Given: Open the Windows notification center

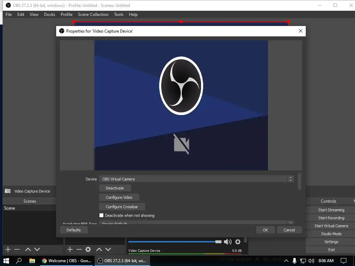Looking at the screenshot, I should pyautogui.click(x=344, y=261).
